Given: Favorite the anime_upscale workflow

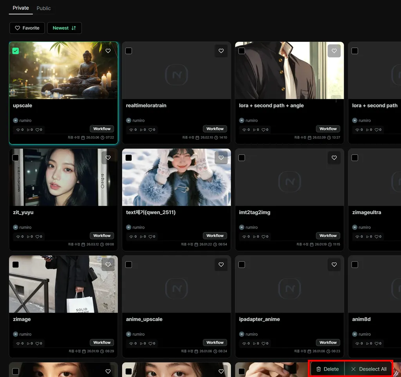Looking at the screenshot, I should click(221, 264).
